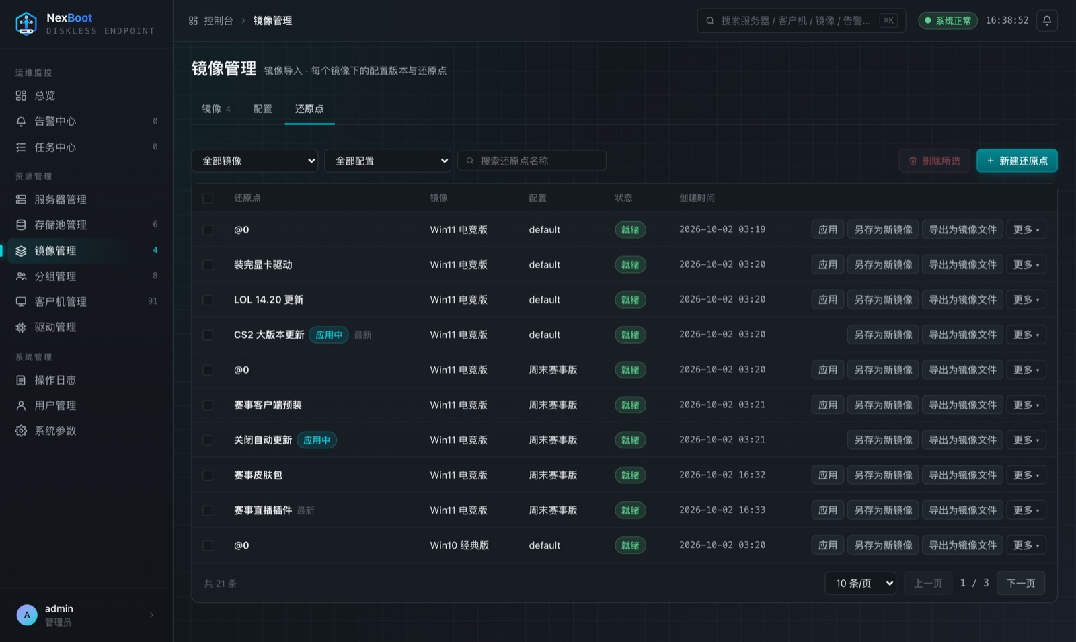The height and width of the screenshot is (642, 1076).
Task: Open the 10 条/页 page size dropdown
Action: point(861,583)
